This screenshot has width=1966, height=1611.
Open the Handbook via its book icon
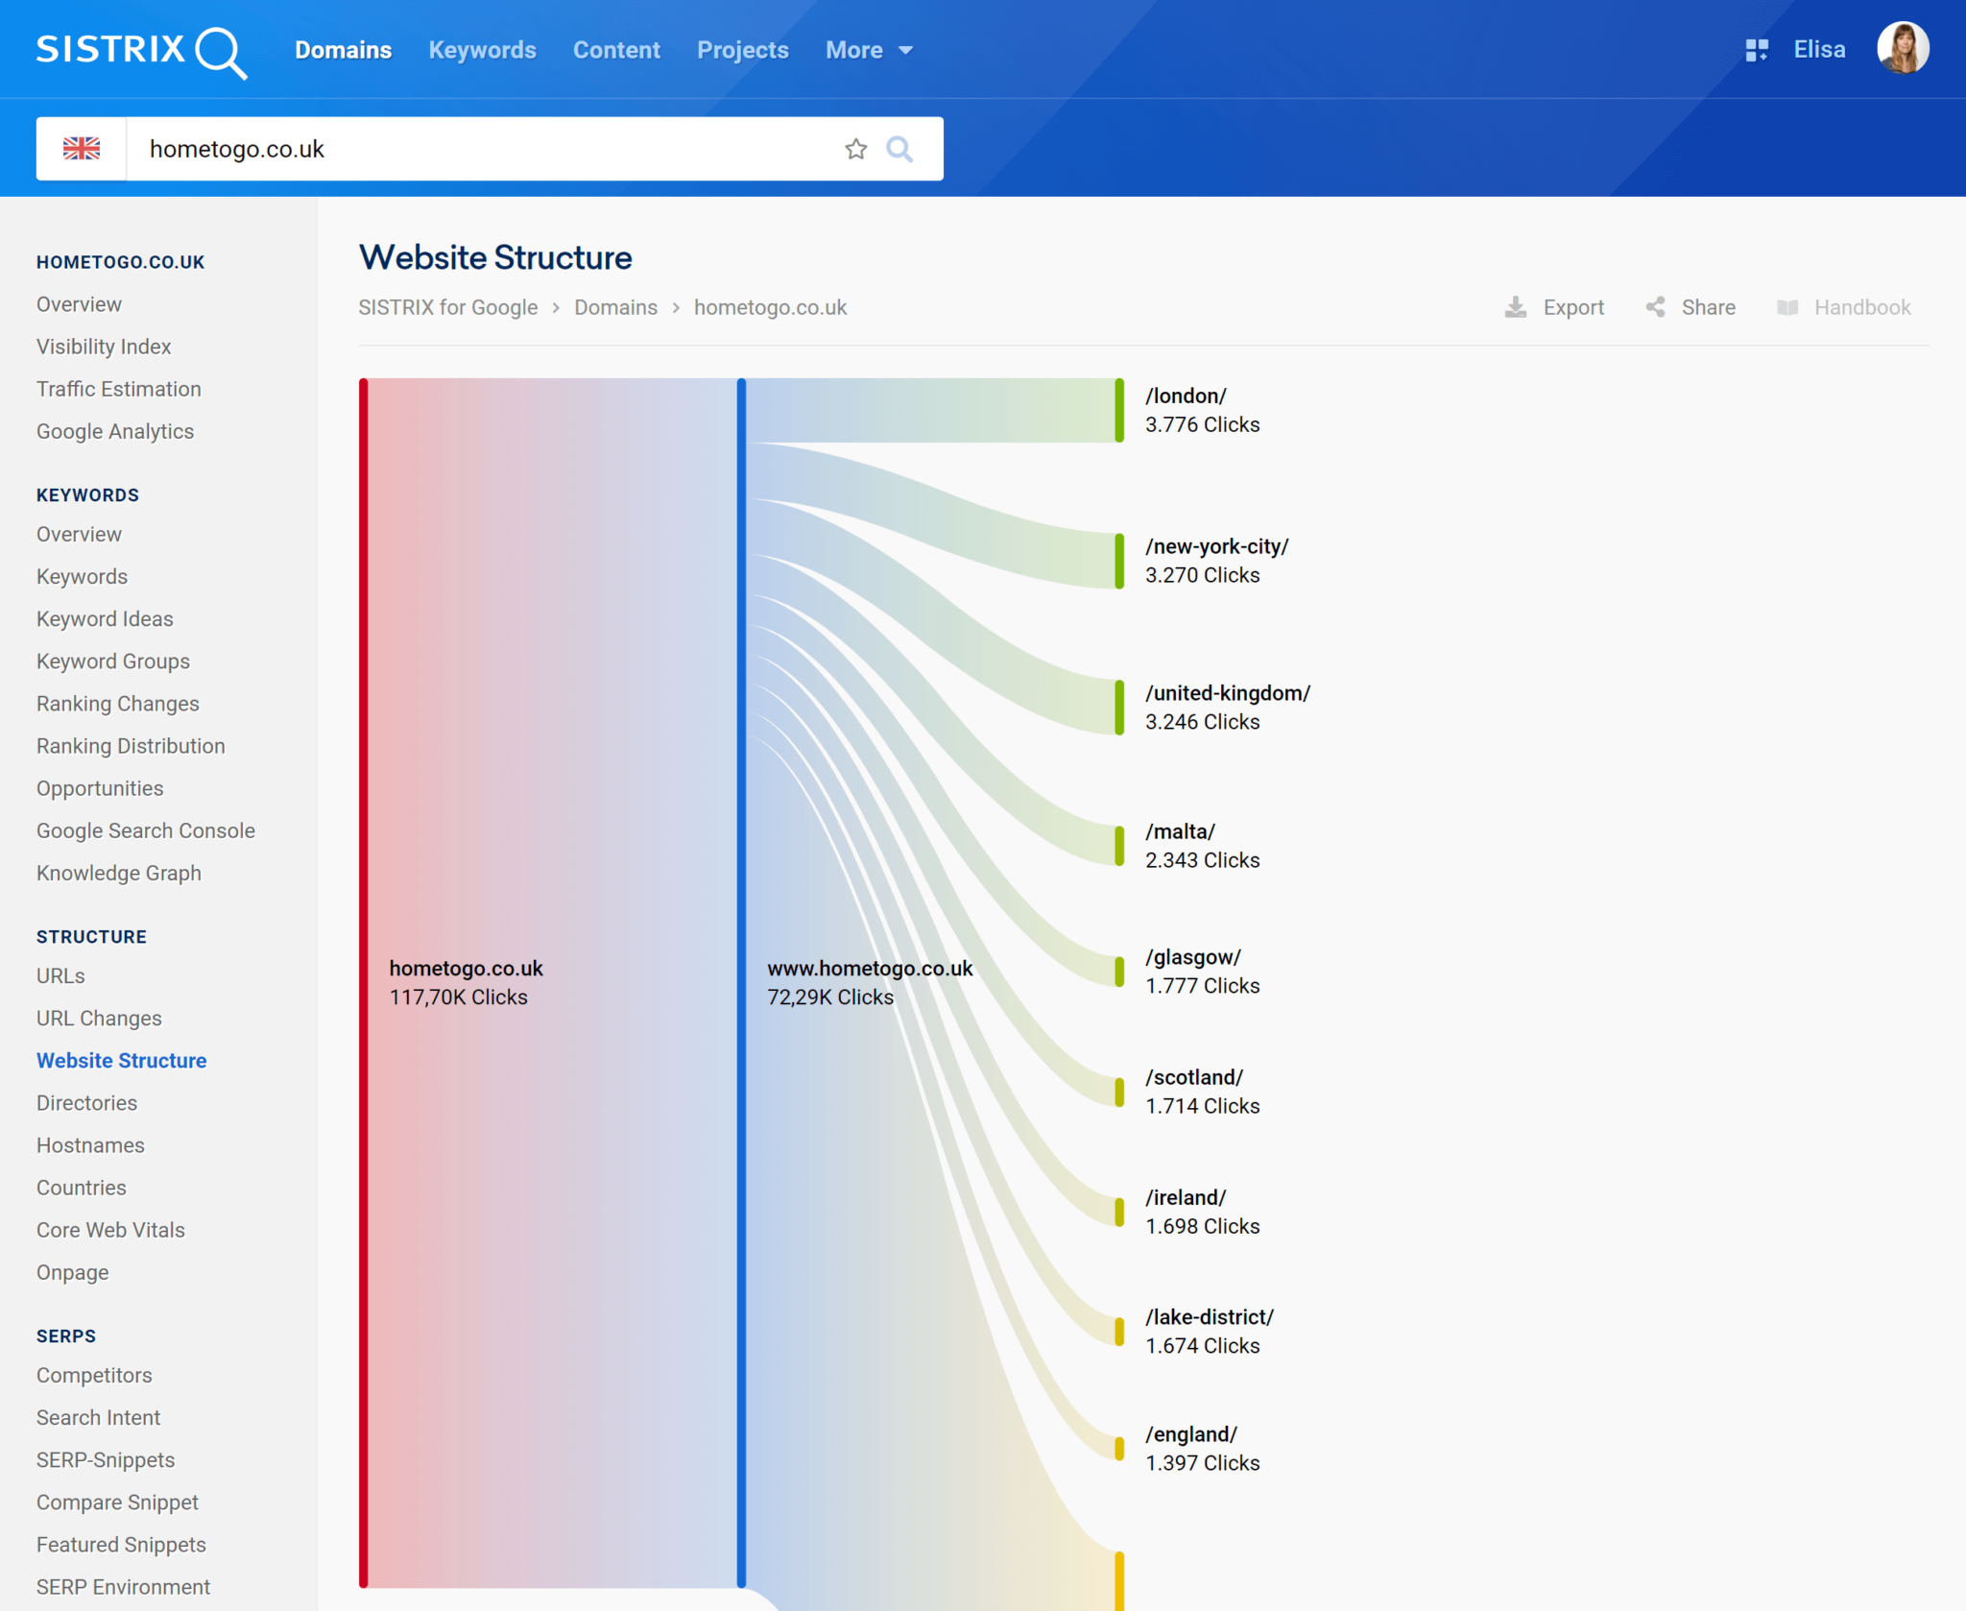pyautogui.click(x=1790, y=307)
